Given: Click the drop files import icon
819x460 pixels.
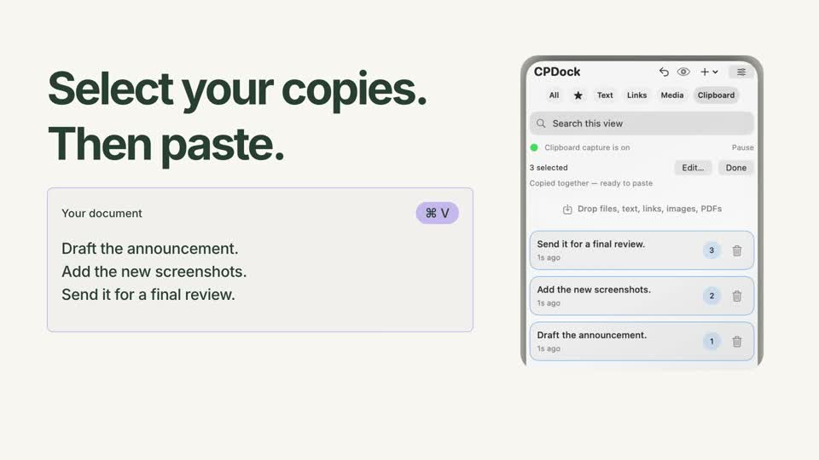Looking at the screenshot, I should 567,210.
